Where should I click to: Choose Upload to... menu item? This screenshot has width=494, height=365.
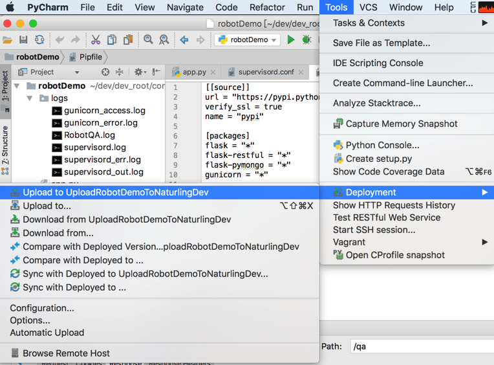coord(160,206)
